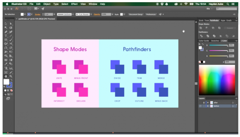Click target circle of the after layer

(x=233, y=103)
